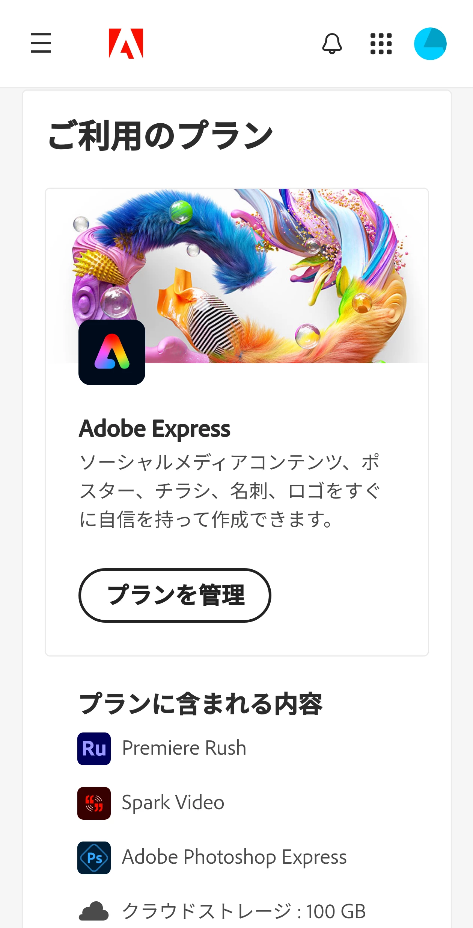Click the red Adobe logo
This screenshot has height=928, width=473.
click(x=126, y=44)
